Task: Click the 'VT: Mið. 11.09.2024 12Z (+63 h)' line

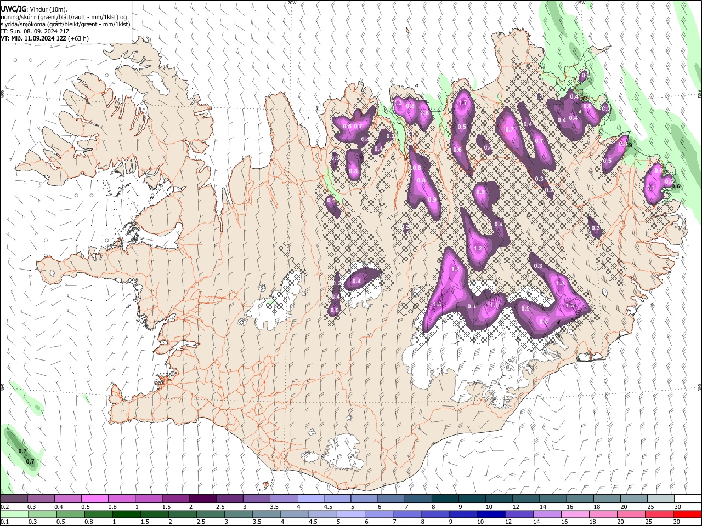Action: point(45,38)
